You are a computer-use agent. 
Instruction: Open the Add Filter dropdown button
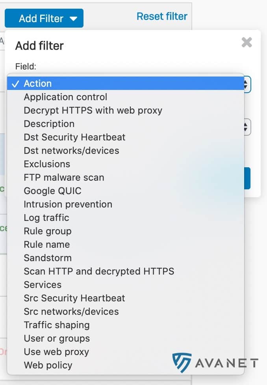click(x=44, y=18)
